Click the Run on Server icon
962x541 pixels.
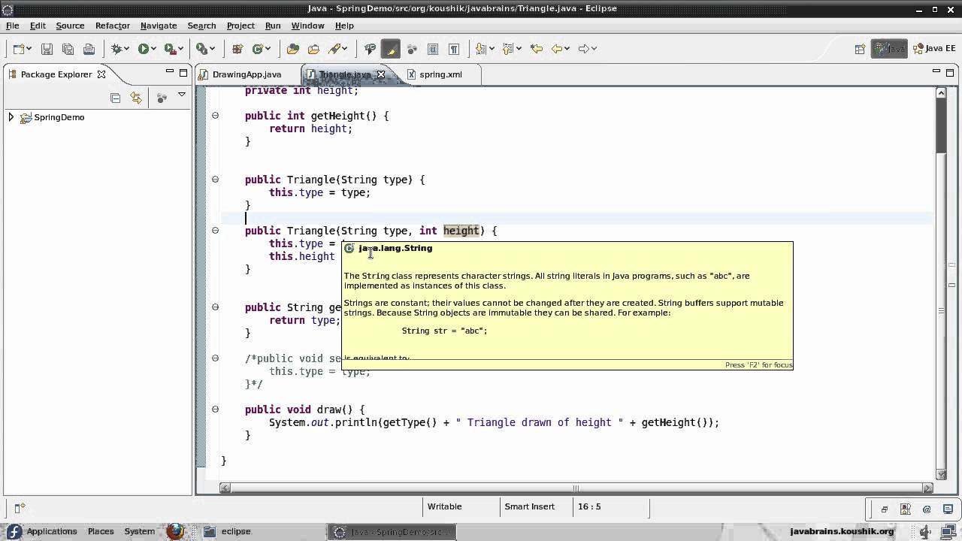tap(201, 49)
